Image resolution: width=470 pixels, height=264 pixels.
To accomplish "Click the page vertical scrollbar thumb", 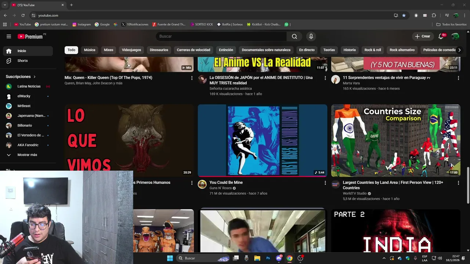I will 468,185.
